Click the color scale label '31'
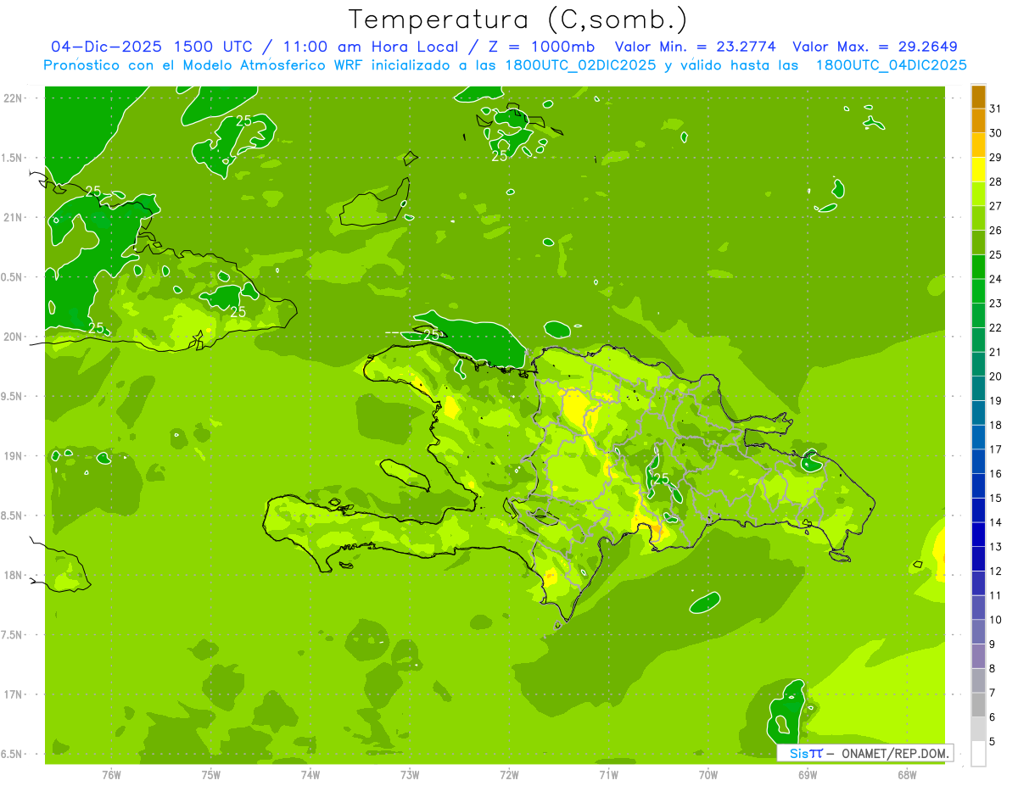Image resolution: width=1018 pixels, height=786 pixels. click(996, 109)
